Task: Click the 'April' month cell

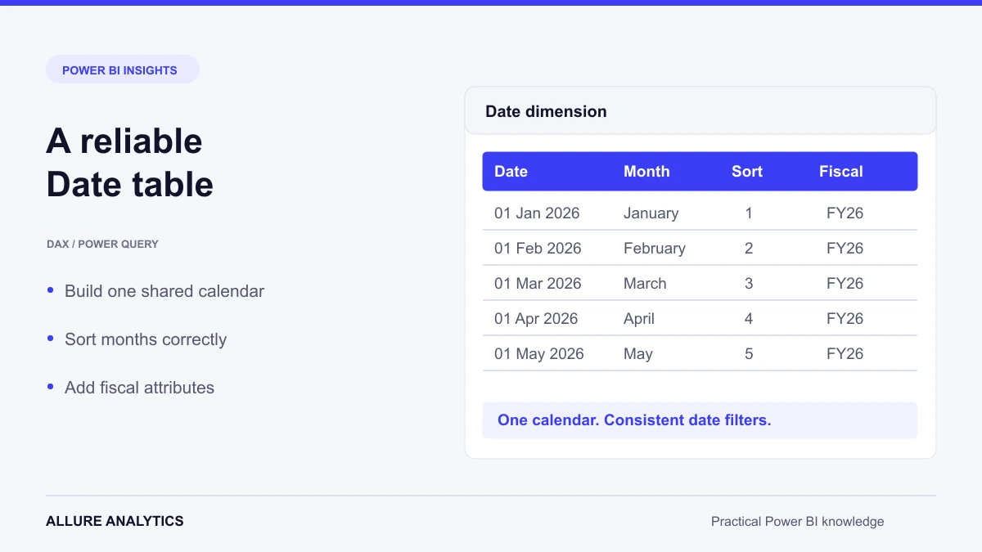Action: pos(639,318)
